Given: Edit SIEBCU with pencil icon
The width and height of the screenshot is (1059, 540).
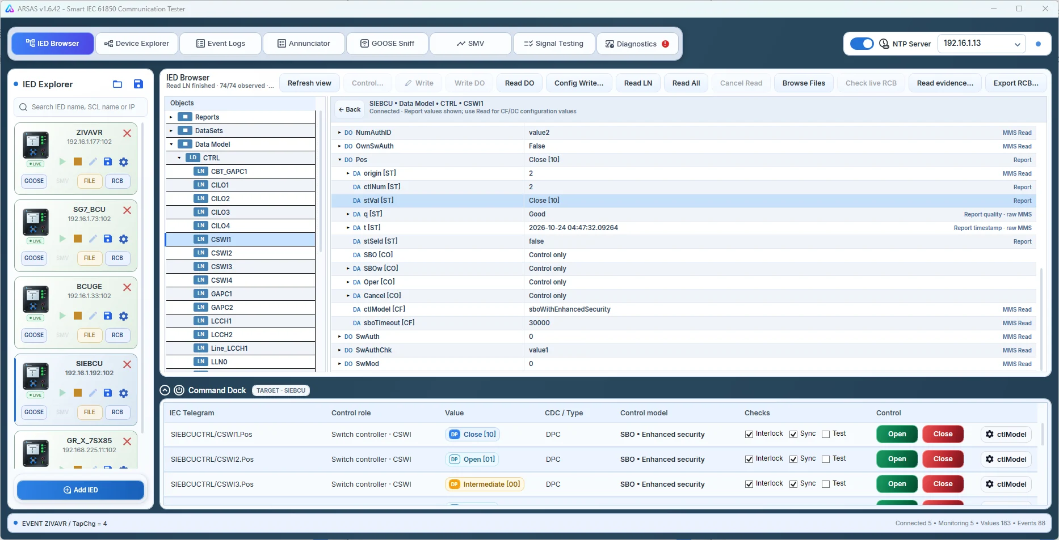Looking at the screenshot, I should pos(93,393).
